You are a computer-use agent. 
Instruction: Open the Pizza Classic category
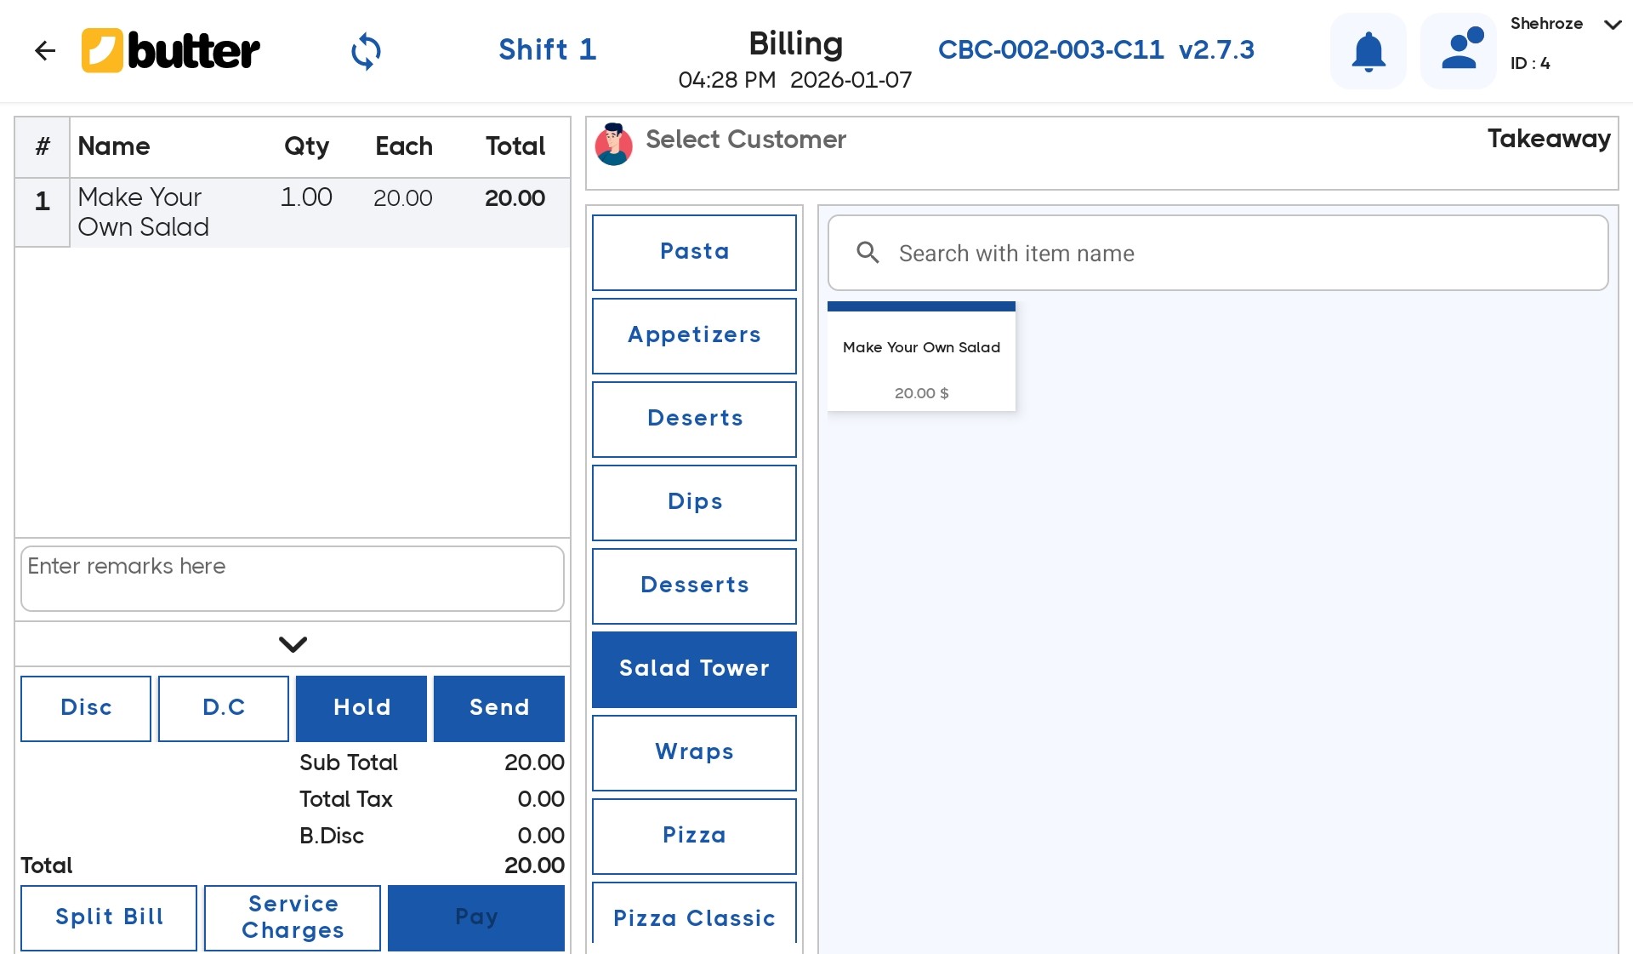[694, 917]
